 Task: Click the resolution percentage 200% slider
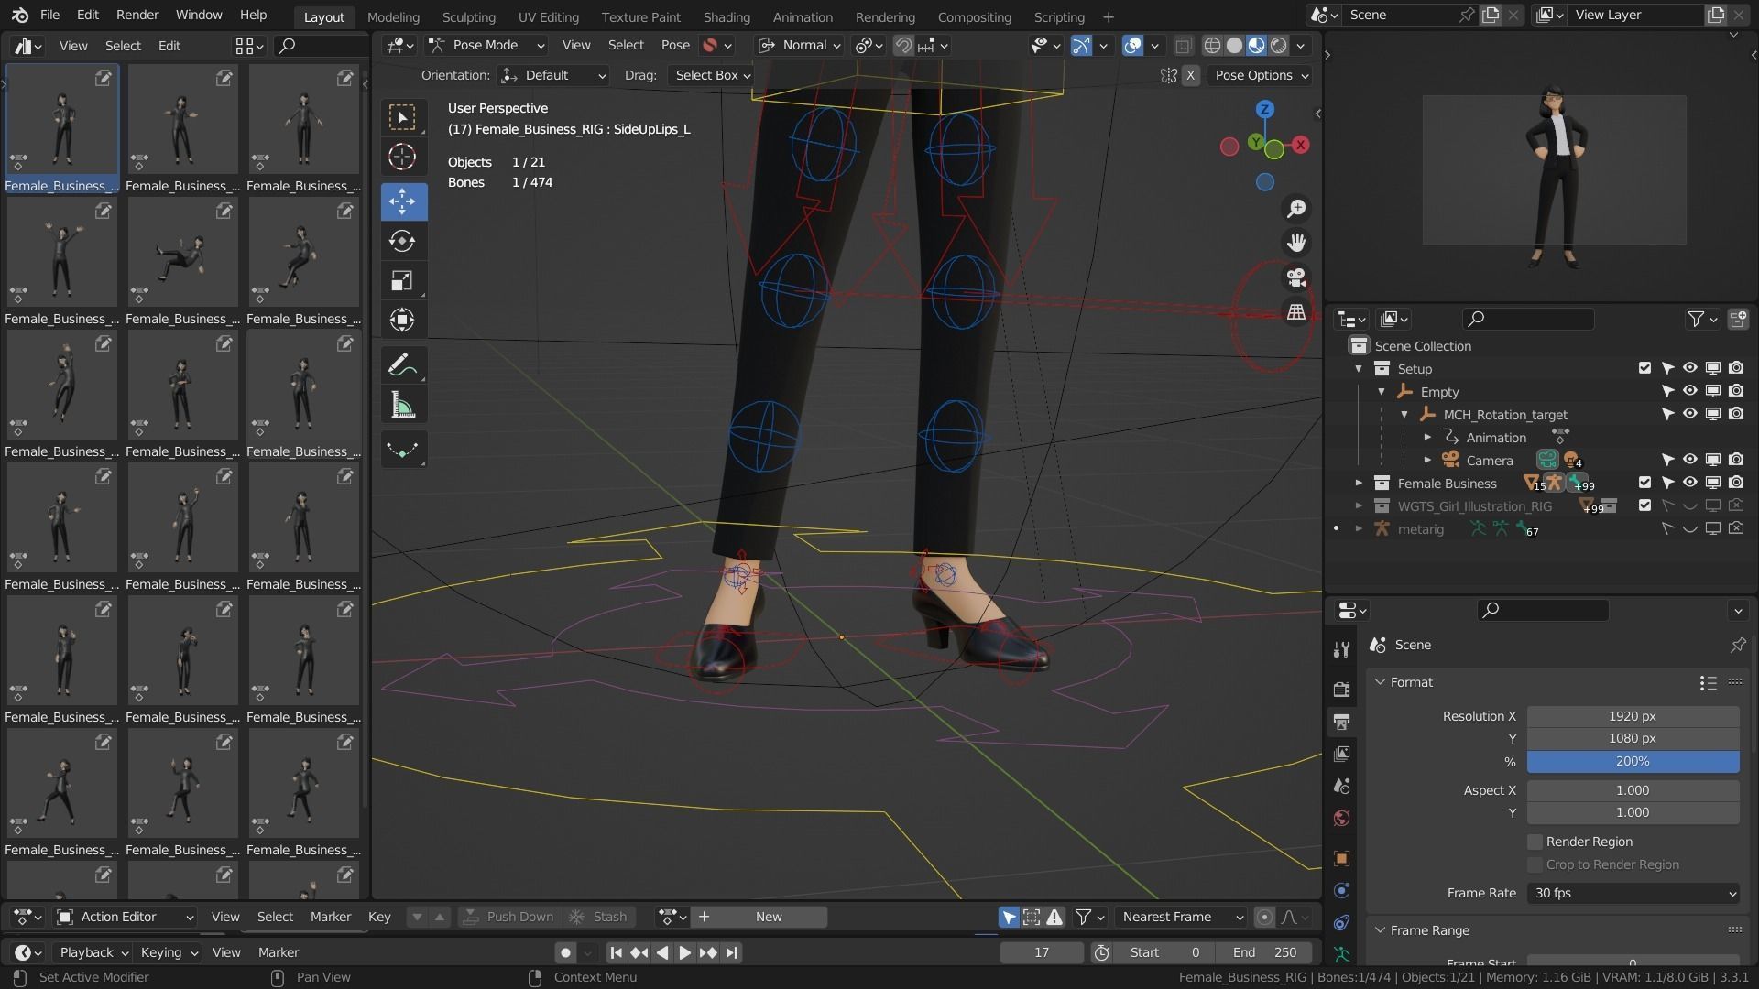tap(1633, 762)
